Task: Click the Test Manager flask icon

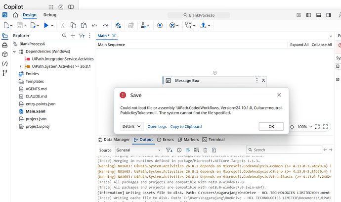Action: (x=143, y=25)
